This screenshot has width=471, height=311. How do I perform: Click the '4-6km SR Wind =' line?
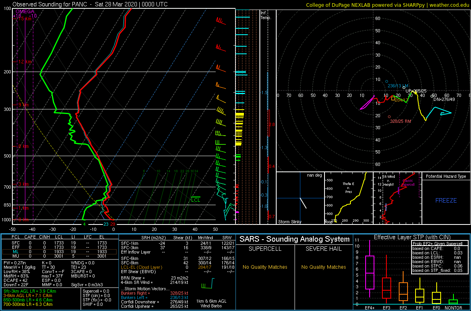[x=154, y=282]
